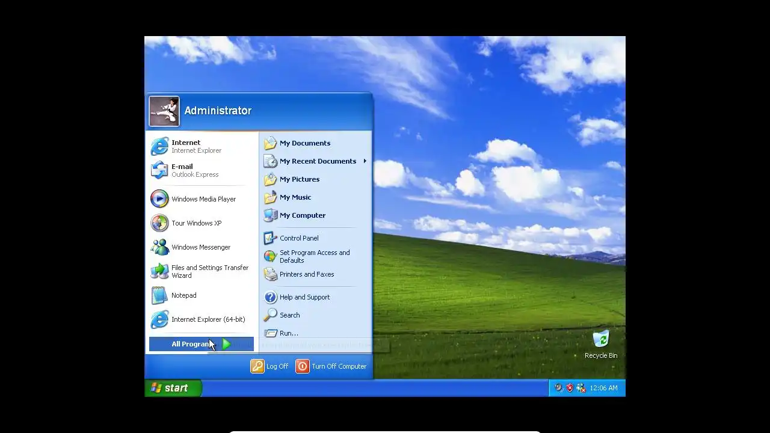Click the "Outlook Express" subtitle text
Image resolution: width=770 pixels, height=433 pixels.
pyautogui.click(x=195, y=174)
